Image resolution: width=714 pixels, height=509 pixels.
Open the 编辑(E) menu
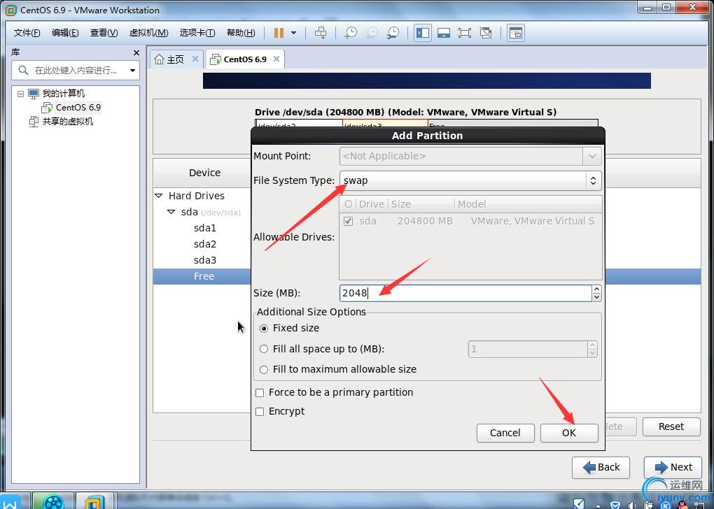[65, 33]
